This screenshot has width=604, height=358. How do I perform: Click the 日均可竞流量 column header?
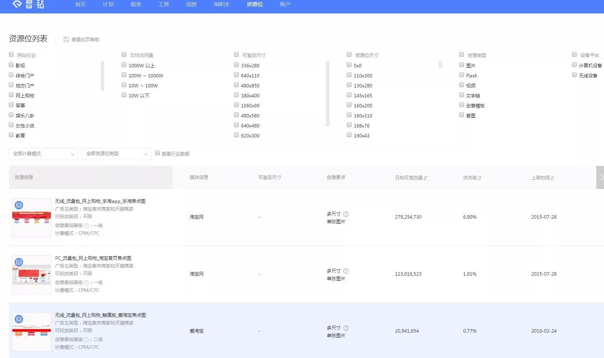click(409, 178)
